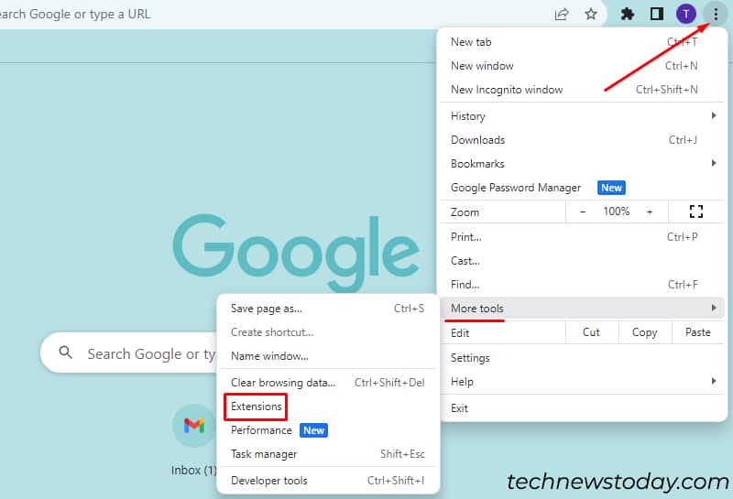Click the Google logo on the page
The image size is (733, 499).
[296, 253]
